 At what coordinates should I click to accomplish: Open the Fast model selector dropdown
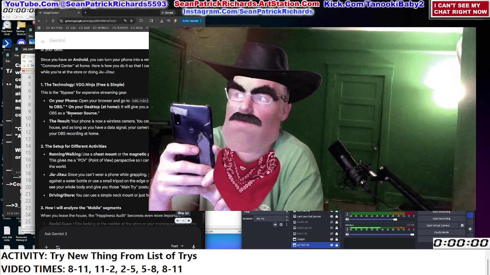(177, 246)
